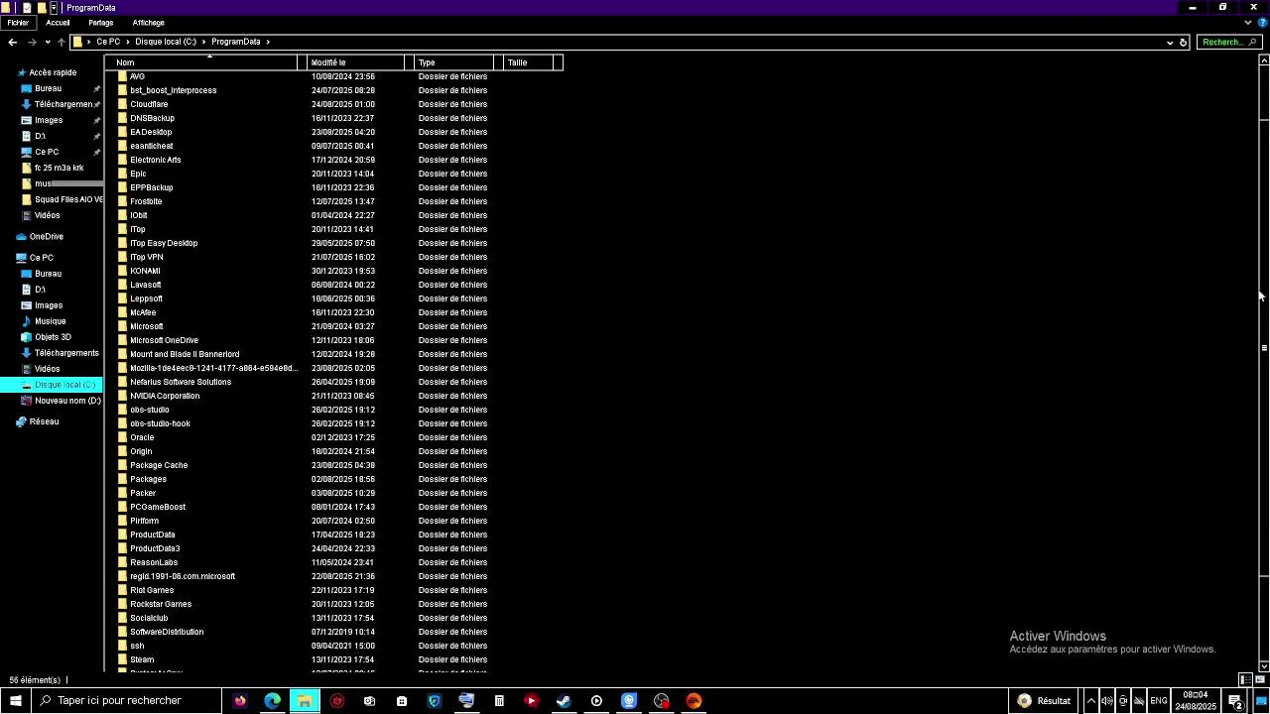Expand chevron after Disque local (C:) path

[203, 42]
